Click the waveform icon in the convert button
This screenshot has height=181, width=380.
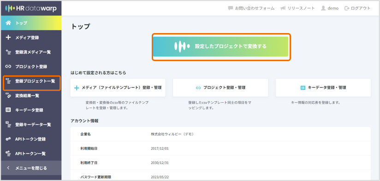click(x=182, y=46)
